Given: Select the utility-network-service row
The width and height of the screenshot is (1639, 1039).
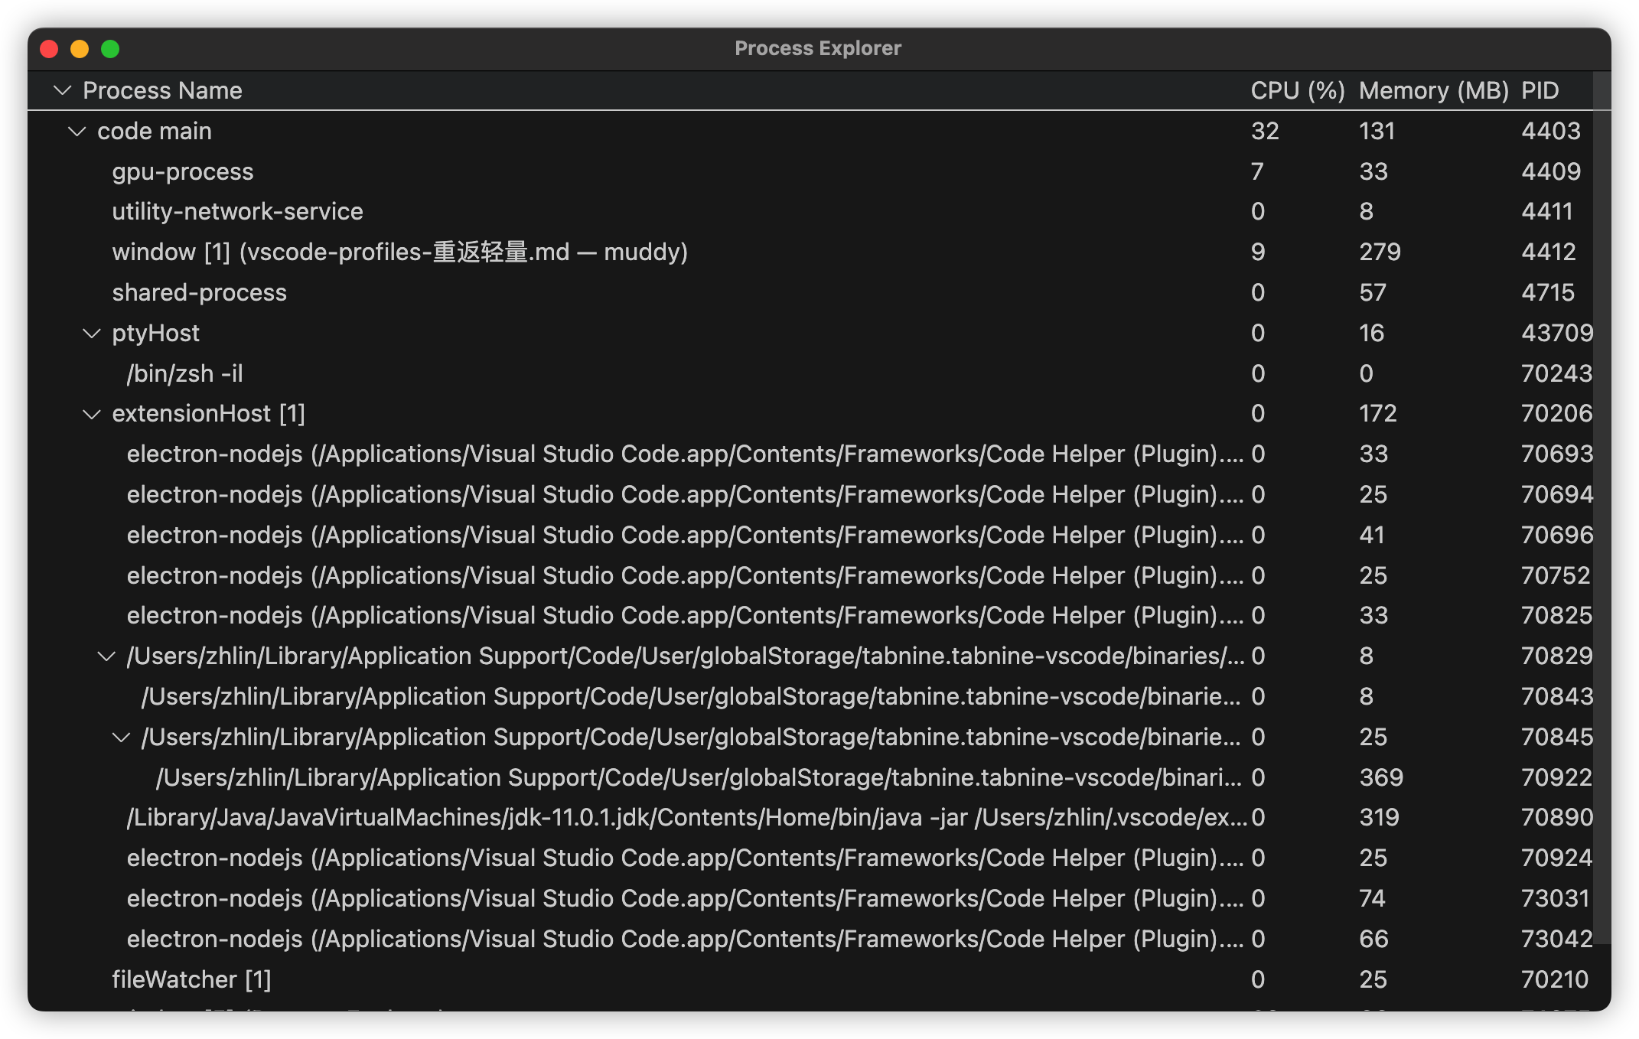Looking at the screenshot, I should point(237,212).
